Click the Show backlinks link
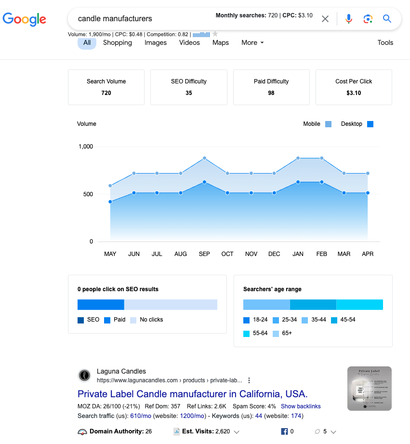 tap(301, 406)
